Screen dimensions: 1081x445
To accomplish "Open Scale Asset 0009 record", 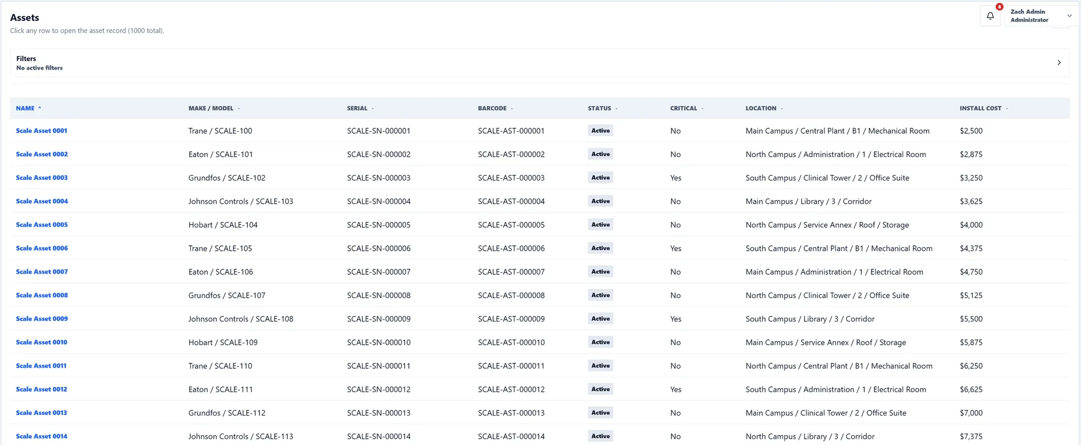I will [x=41, y=318].
